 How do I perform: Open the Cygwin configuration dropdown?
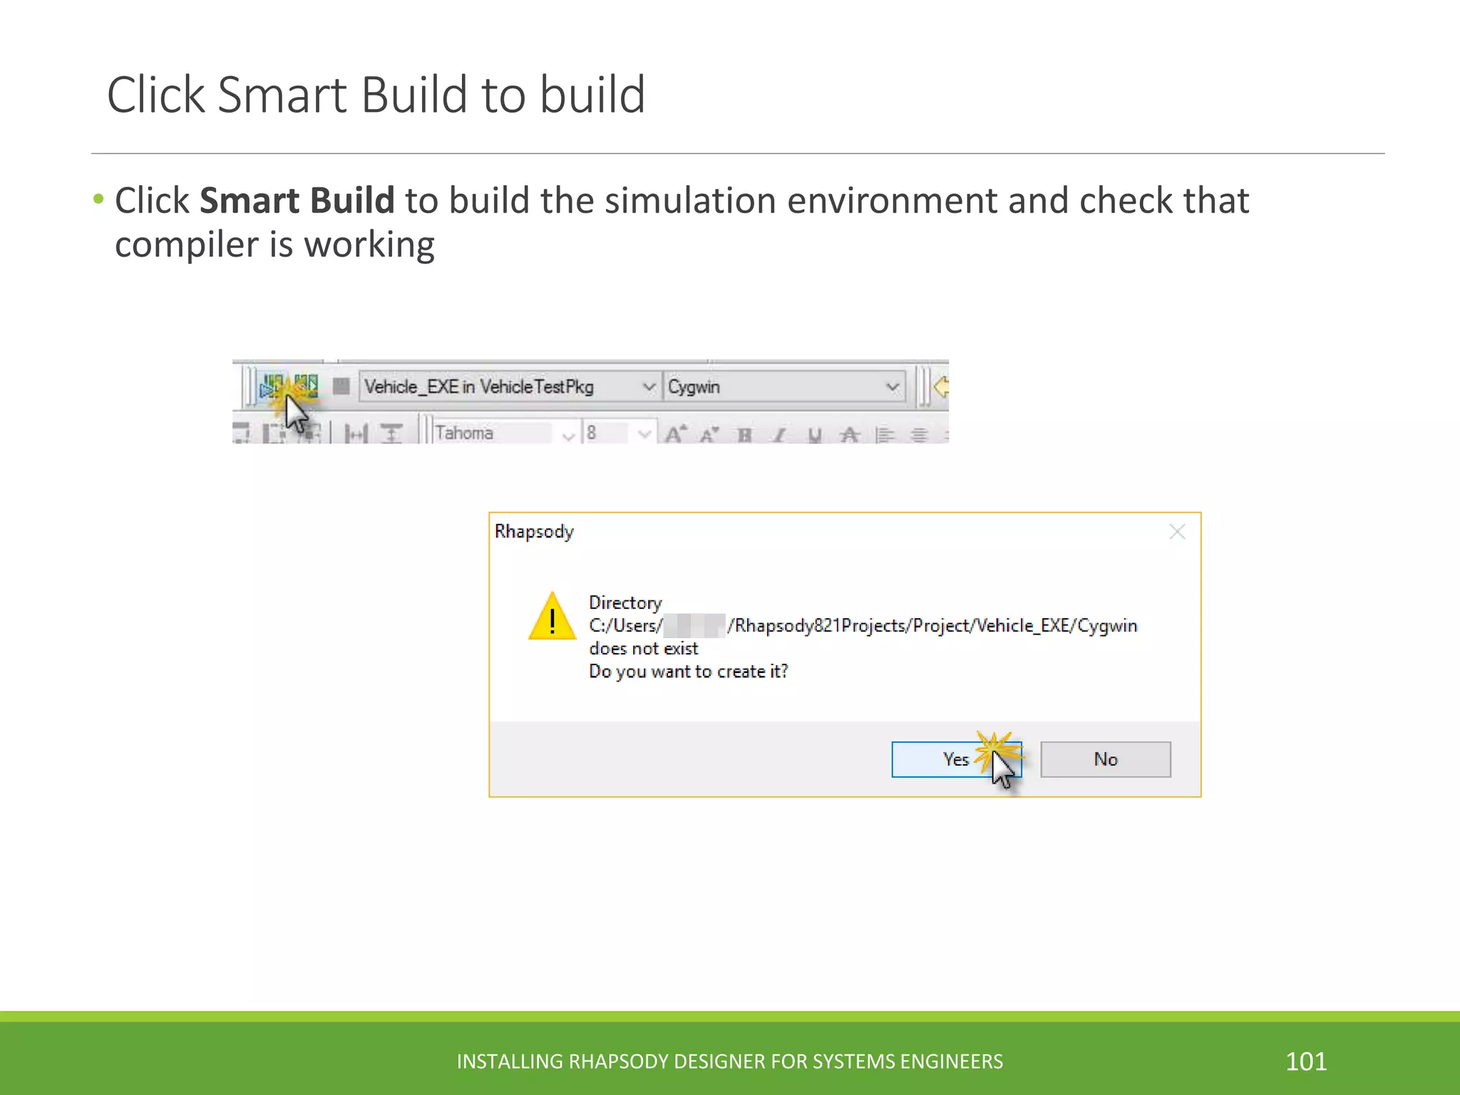[783, 386]
